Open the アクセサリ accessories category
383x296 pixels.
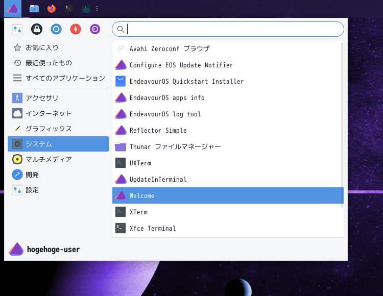coord(58,98)
